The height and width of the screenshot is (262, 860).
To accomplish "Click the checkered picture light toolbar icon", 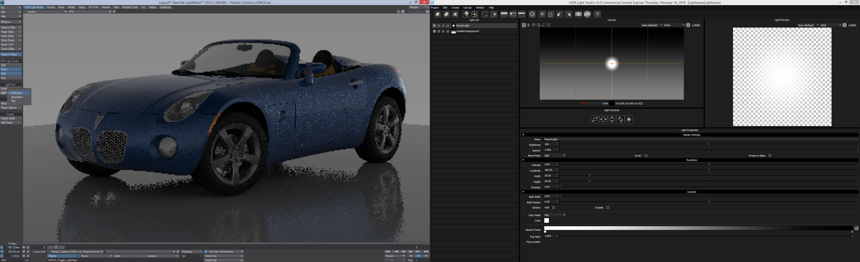I will tap(475, 14).
